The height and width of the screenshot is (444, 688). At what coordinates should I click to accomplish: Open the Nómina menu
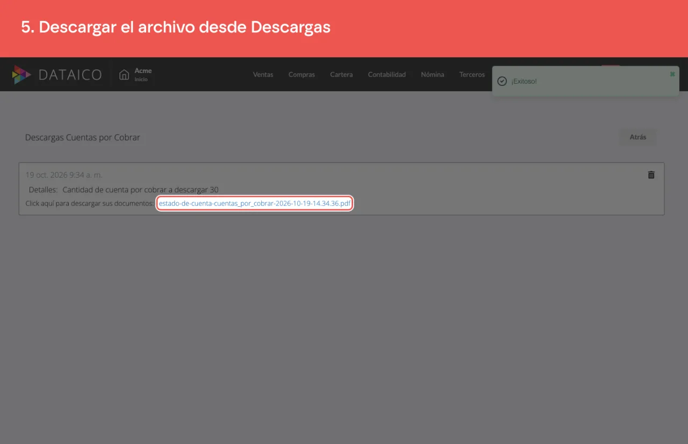pyautogui.click(x=433, y=75)
